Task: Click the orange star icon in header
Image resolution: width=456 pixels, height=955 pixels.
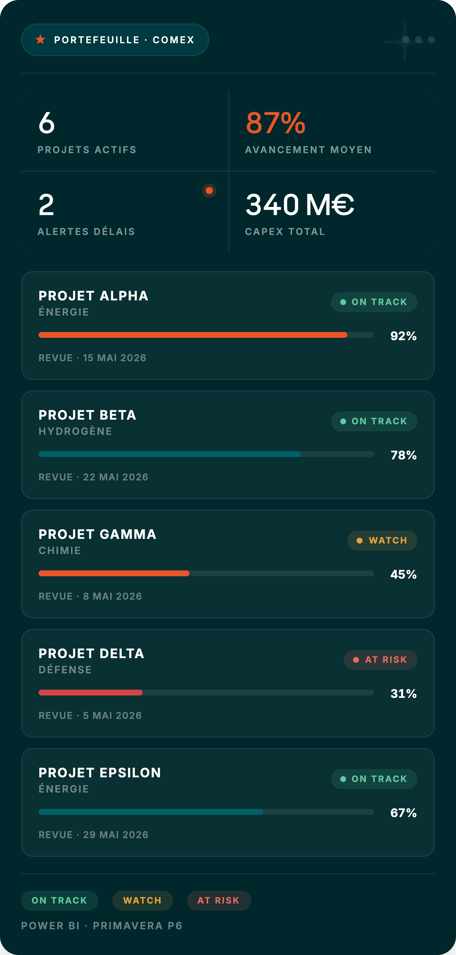Action: [40, 39]
